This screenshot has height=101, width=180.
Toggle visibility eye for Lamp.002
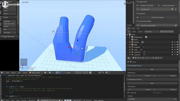pos(172,55)
